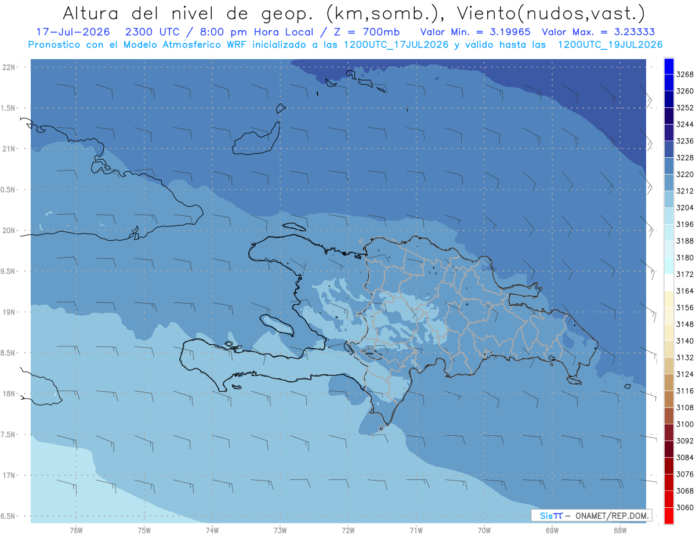Click the "Valor Min. = 3.19965" value
The height and width of the screenshot is (538, 696).
click(477, 32)
